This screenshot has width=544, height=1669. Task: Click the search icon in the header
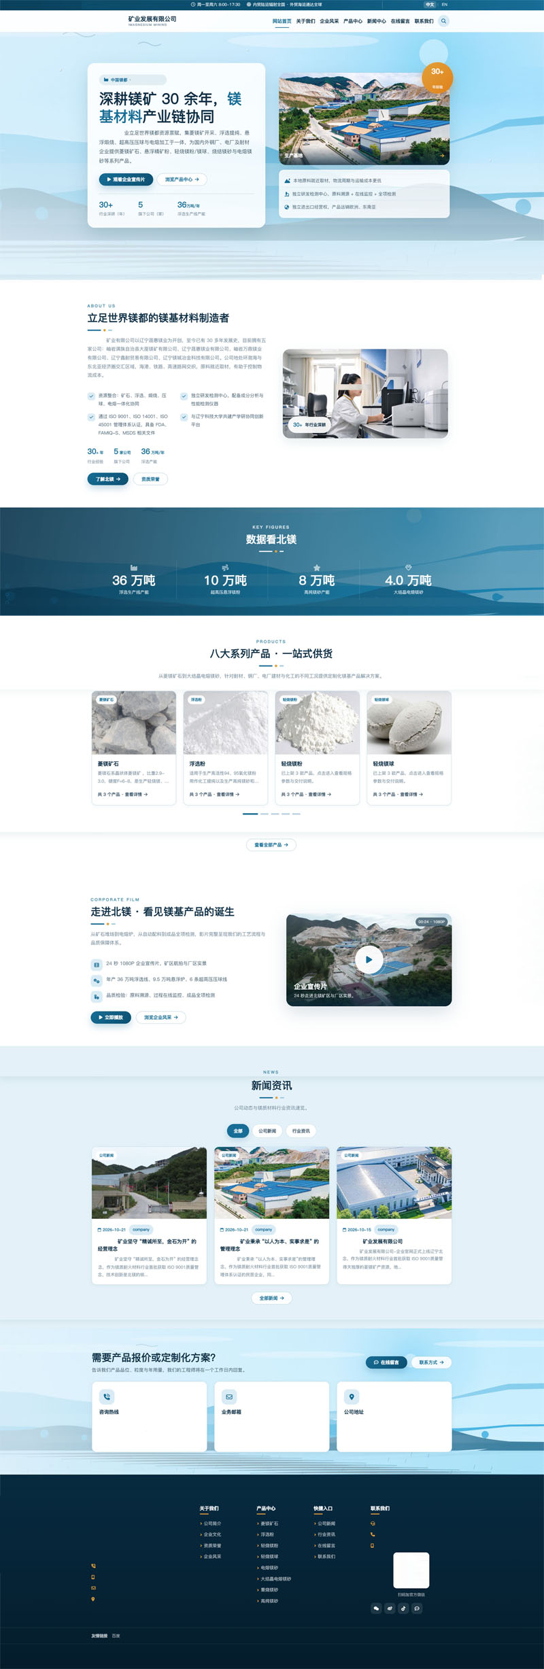(x=443, y=21)
